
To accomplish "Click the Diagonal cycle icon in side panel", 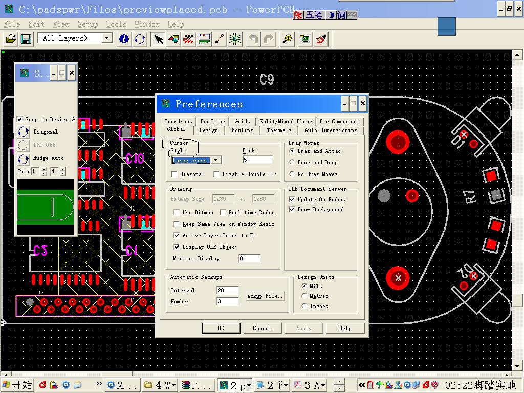I will pos(24,132).
